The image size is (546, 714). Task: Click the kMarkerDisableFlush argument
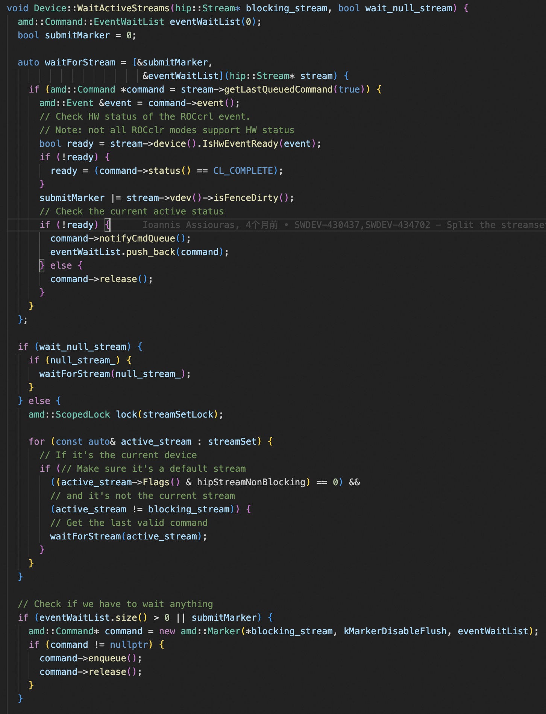click(395, 631)
